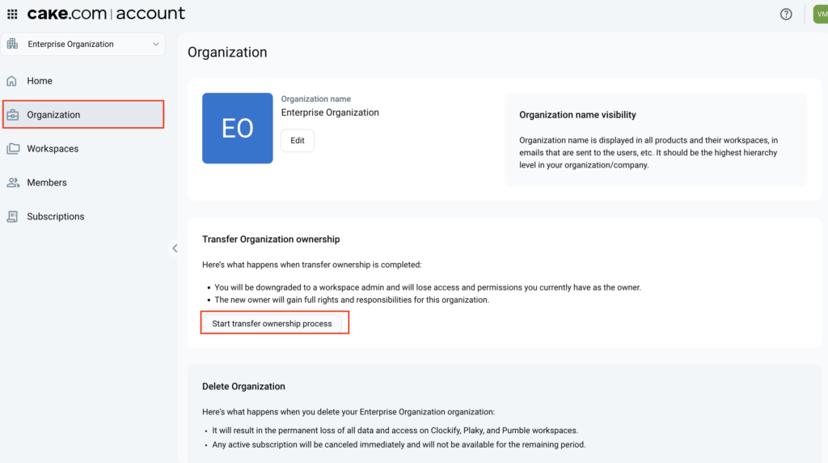828x463 pixels.
Task: Click the briefcase icon beside Organization
Action: [12, 115]
